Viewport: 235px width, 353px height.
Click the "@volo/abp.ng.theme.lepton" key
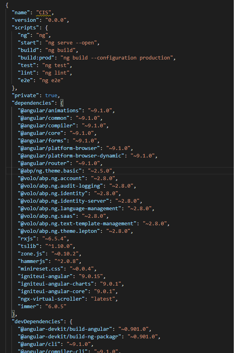click(x=59, y=231)
